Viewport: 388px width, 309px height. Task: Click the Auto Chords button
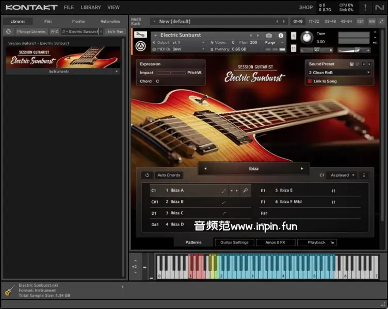(x=169, y=175)
